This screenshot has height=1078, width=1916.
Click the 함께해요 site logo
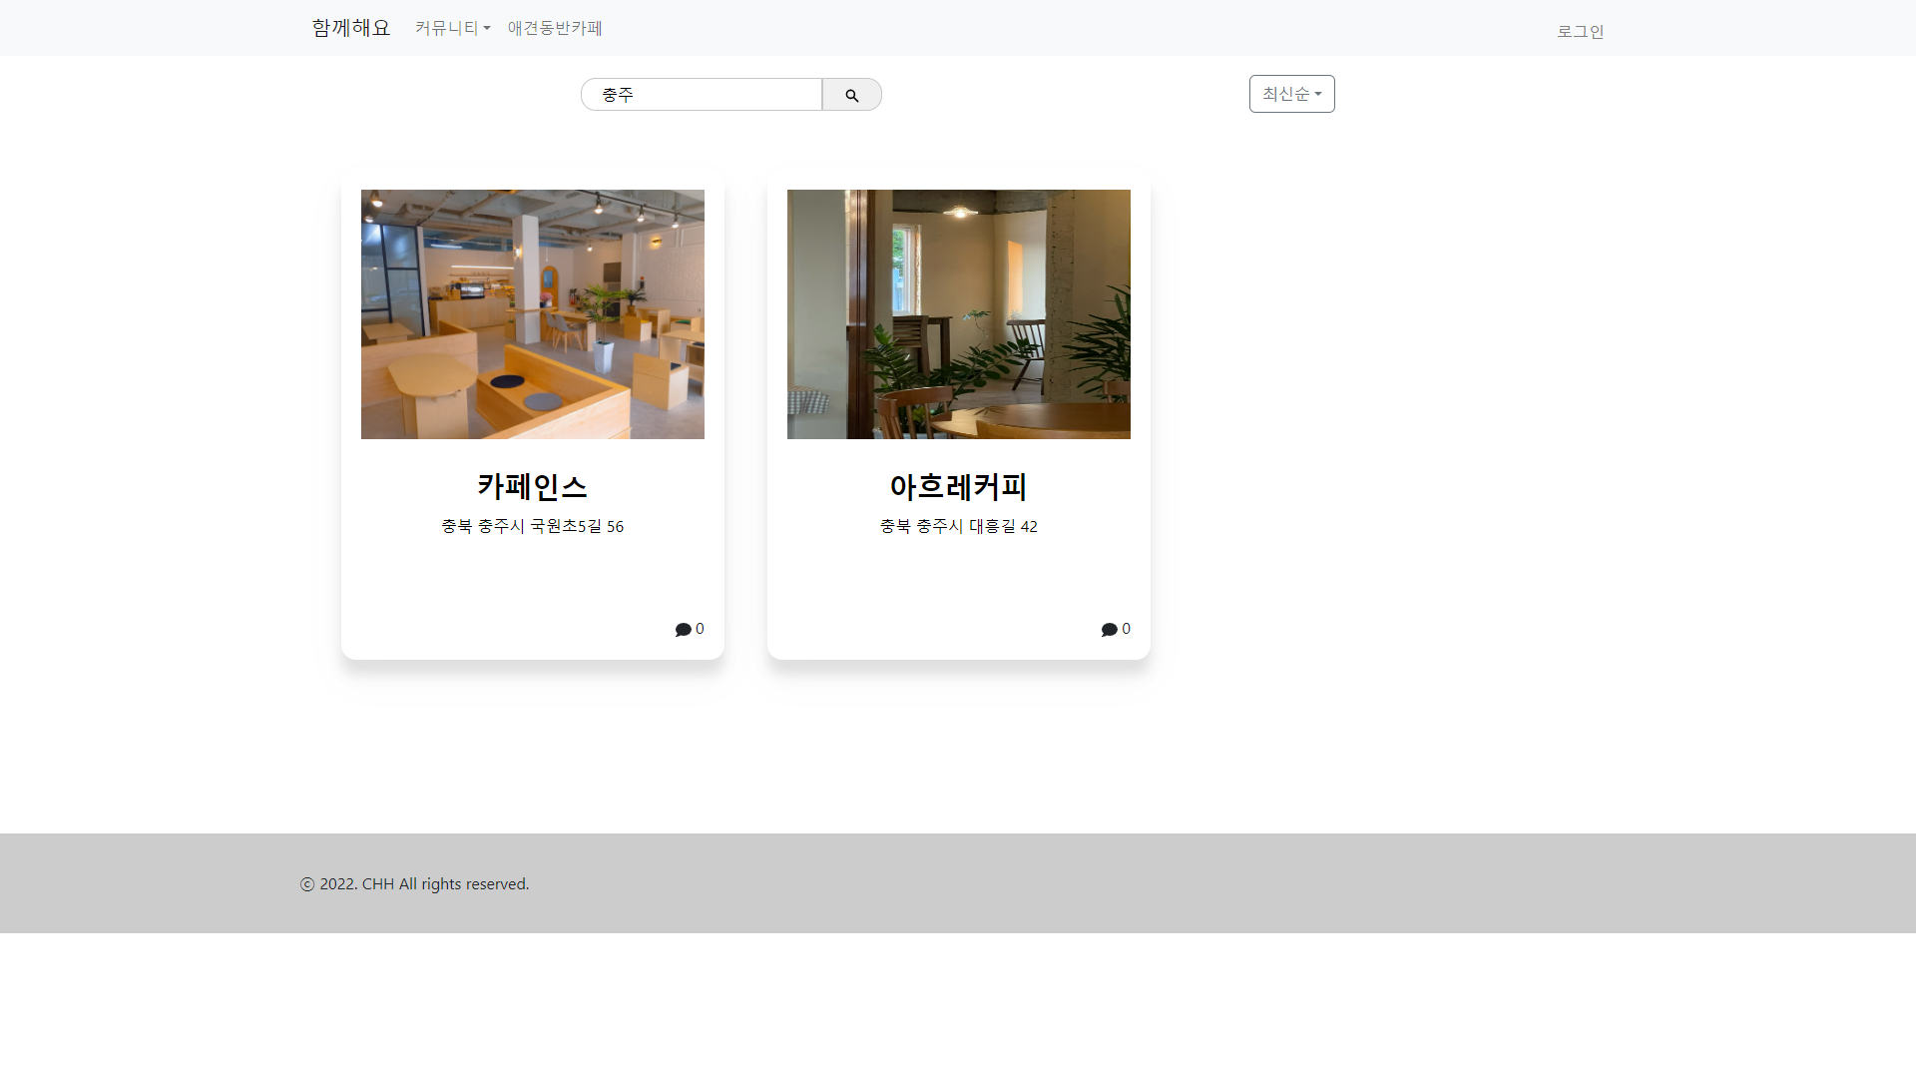(x=350, y=28)
